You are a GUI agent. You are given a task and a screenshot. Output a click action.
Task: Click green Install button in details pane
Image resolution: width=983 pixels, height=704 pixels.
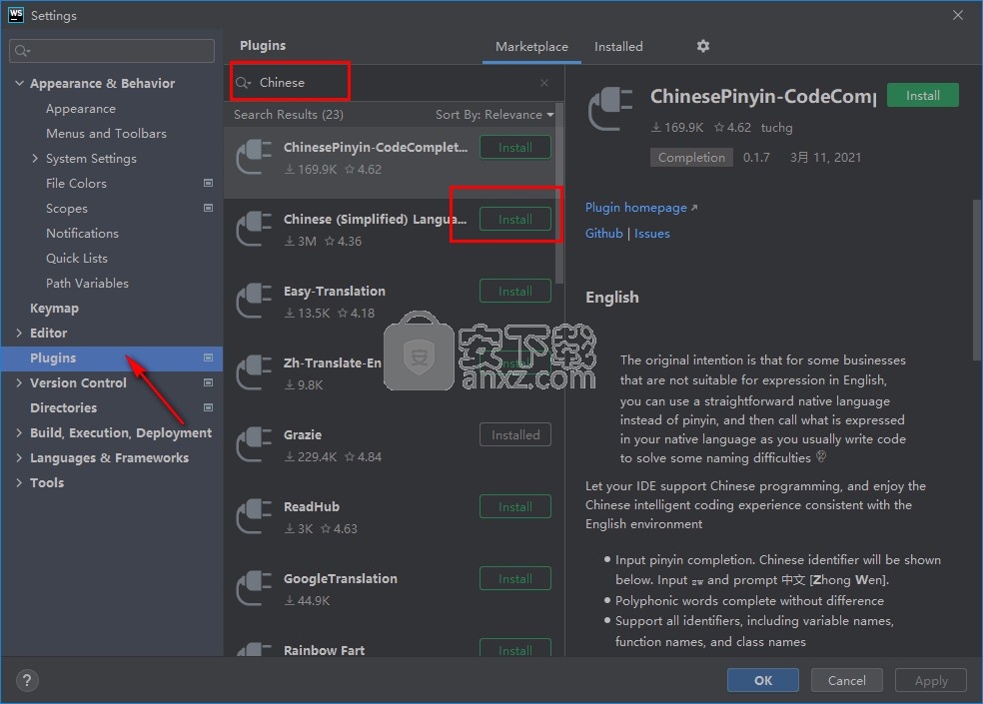923,95
